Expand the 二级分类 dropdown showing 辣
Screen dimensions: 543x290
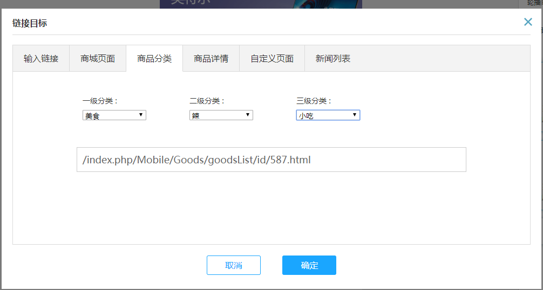221,115
